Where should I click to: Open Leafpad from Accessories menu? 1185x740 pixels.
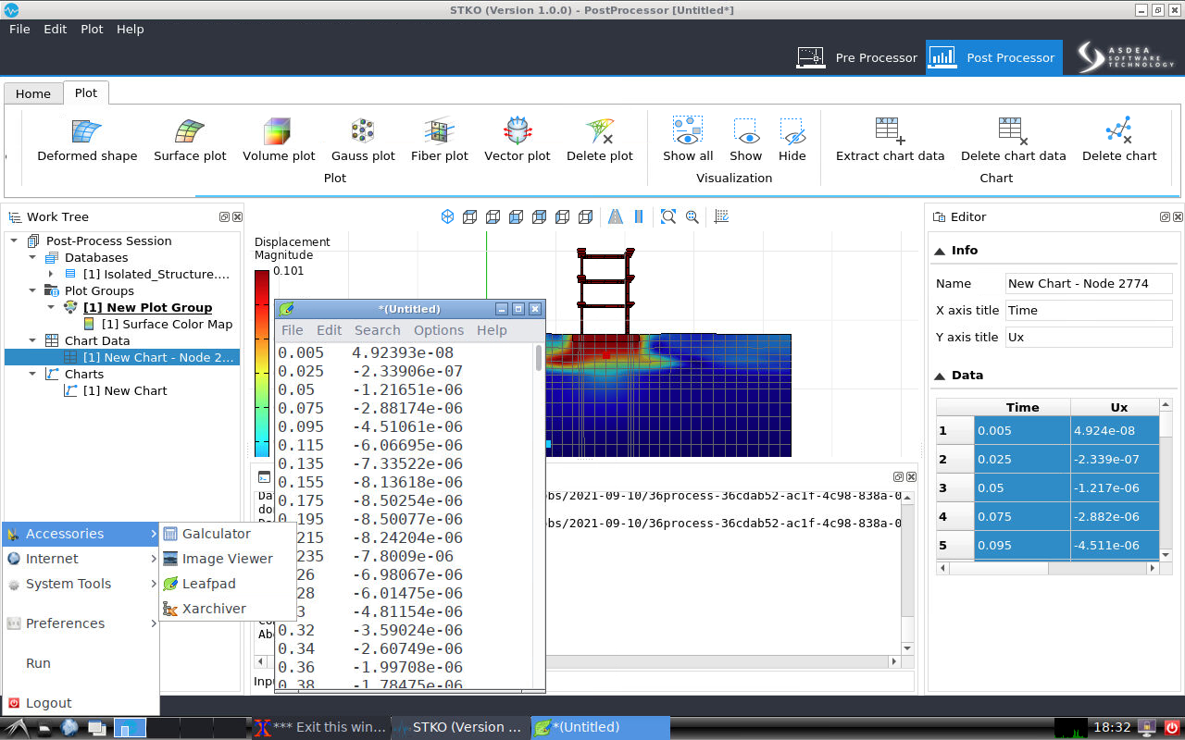(208, 584)
